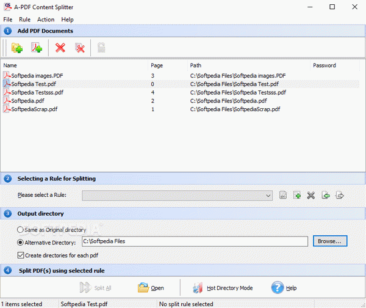Click the 'Add PDF Documents' section header

tap(45, 31)
